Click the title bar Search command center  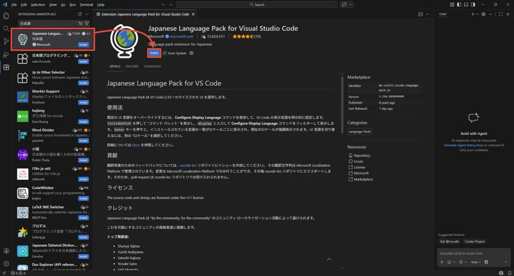[257, 5]
